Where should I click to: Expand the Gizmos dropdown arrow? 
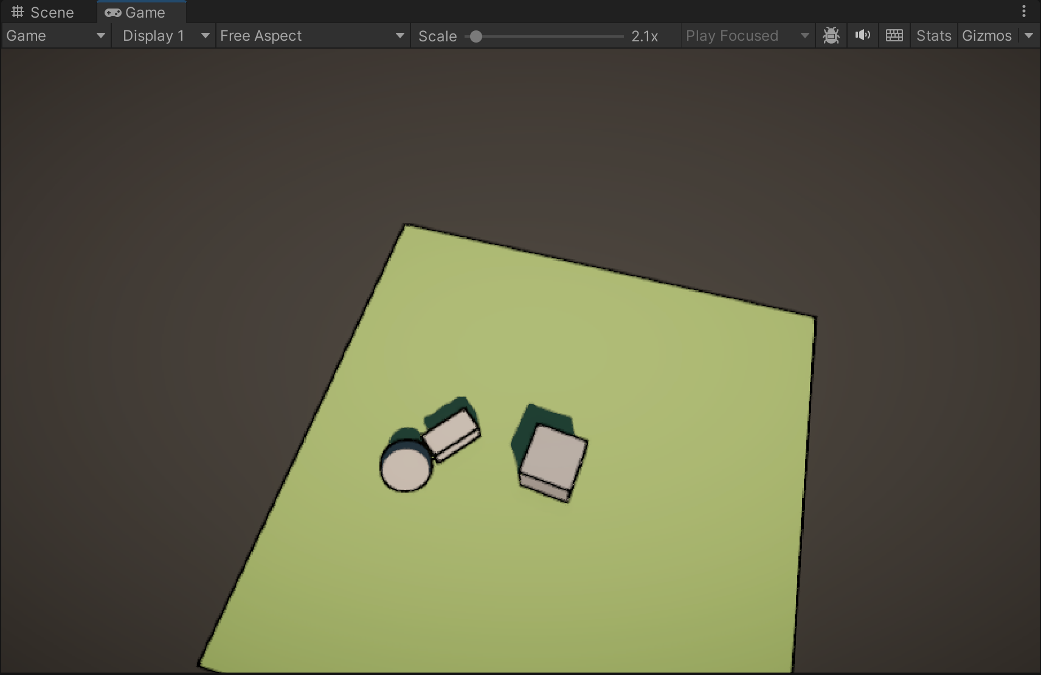(1029, 36)
